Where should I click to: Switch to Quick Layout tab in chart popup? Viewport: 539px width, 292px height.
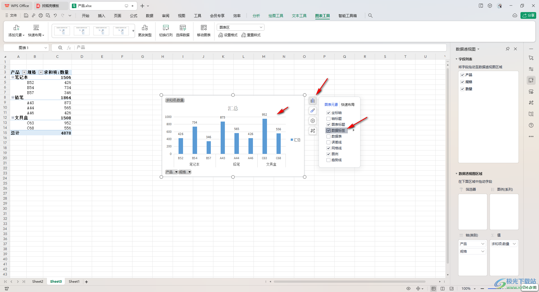(x=348, y=105)
